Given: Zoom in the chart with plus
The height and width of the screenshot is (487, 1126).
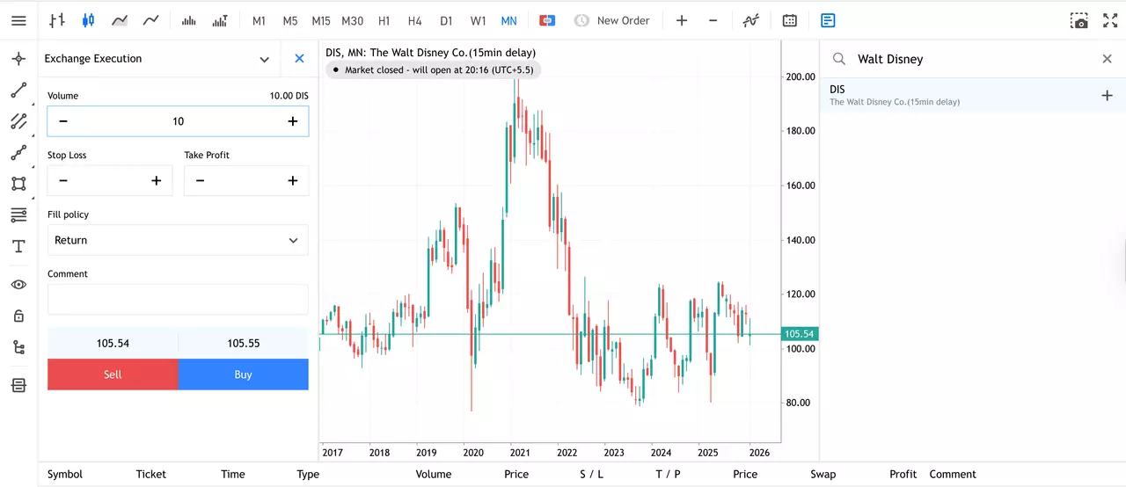Looking at the screenshot, I should coord(682,20).
